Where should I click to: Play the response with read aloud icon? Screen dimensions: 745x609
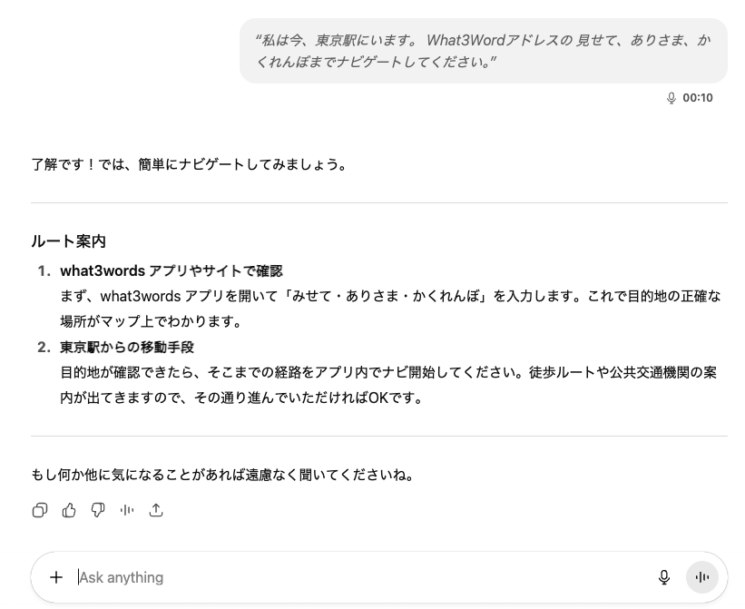127,510
